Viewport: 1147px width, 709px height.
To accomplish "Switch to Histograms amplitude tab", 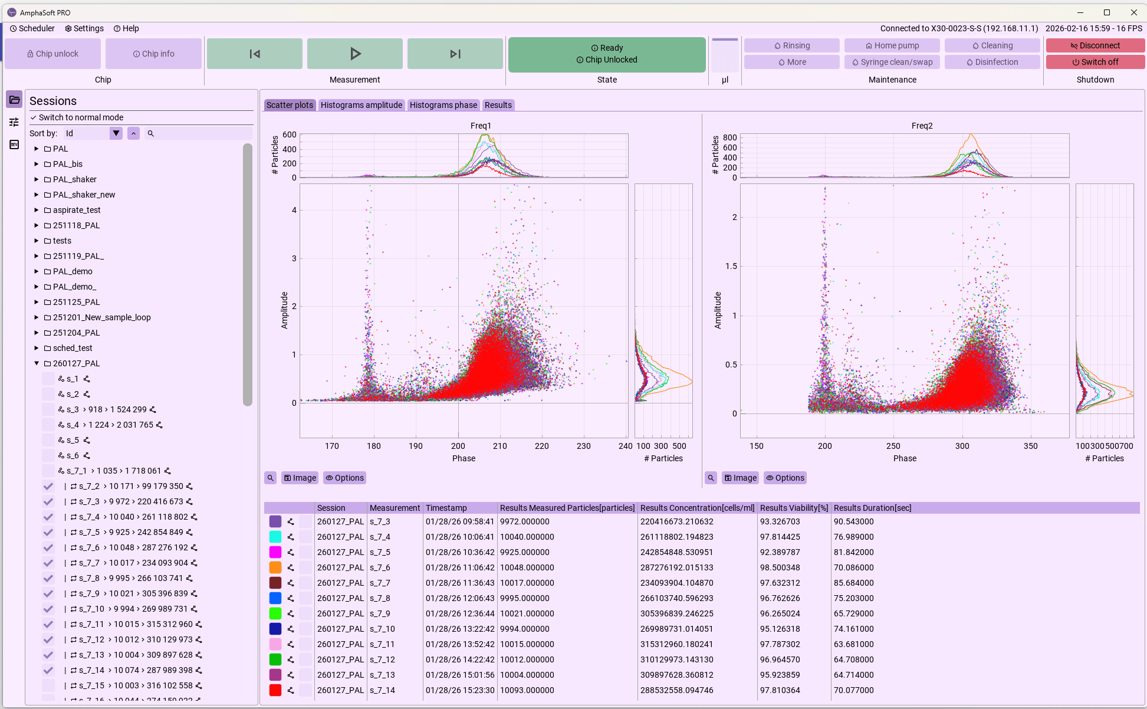I will tap(361, 105).
